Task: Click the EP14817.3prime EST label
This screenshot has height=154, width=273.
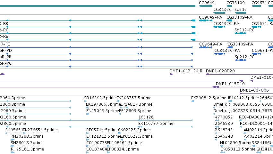Action: [136, 104]
